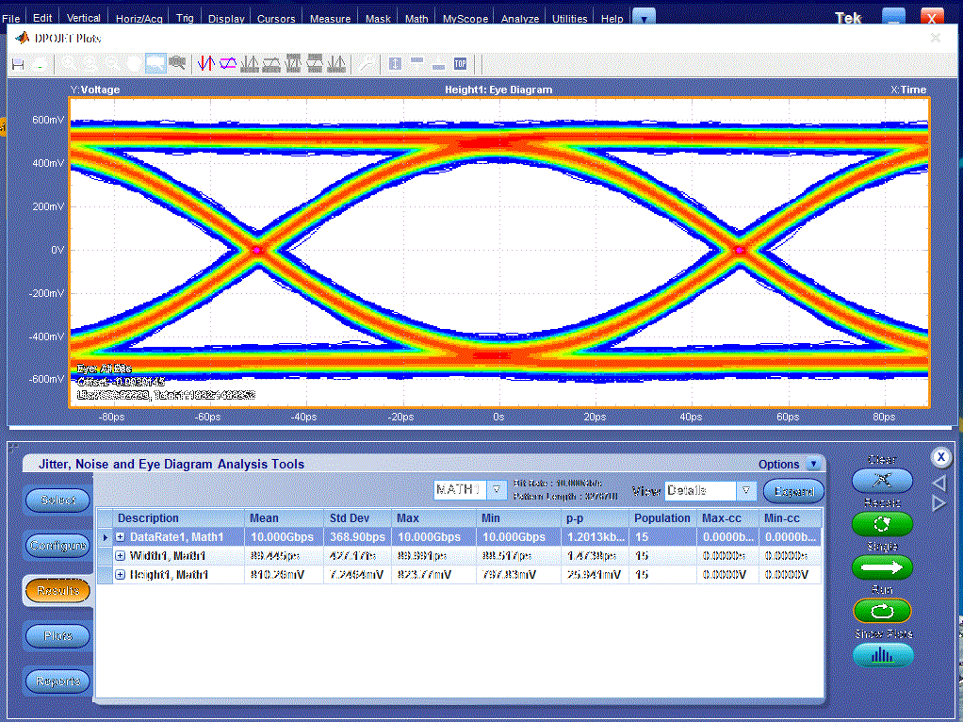Viewport: 963px width, 722px height.
Task: Click the first cursor Reset icon
Action: 250,63
